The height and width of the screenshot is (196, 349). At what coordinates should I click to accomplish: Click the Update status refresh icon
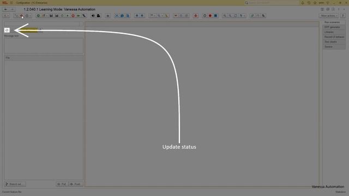[x=7, y=30]
